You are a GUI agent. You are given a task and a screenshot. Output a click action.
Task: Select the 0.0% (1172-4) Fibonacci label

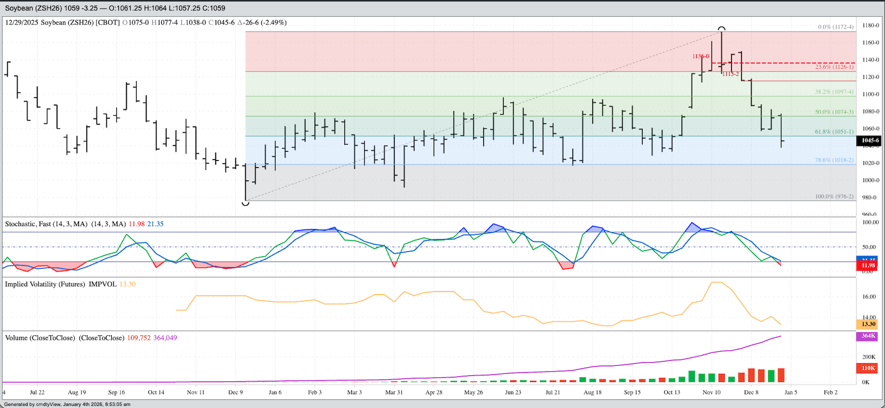pyautogui.click(x=836, y=27)
